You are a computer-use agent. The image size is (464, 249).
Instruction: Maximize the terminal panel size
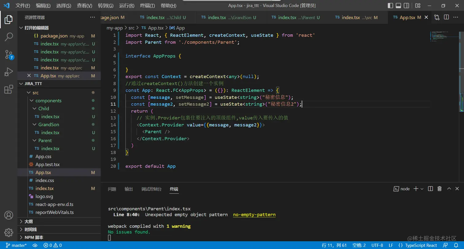coord(449,189)
